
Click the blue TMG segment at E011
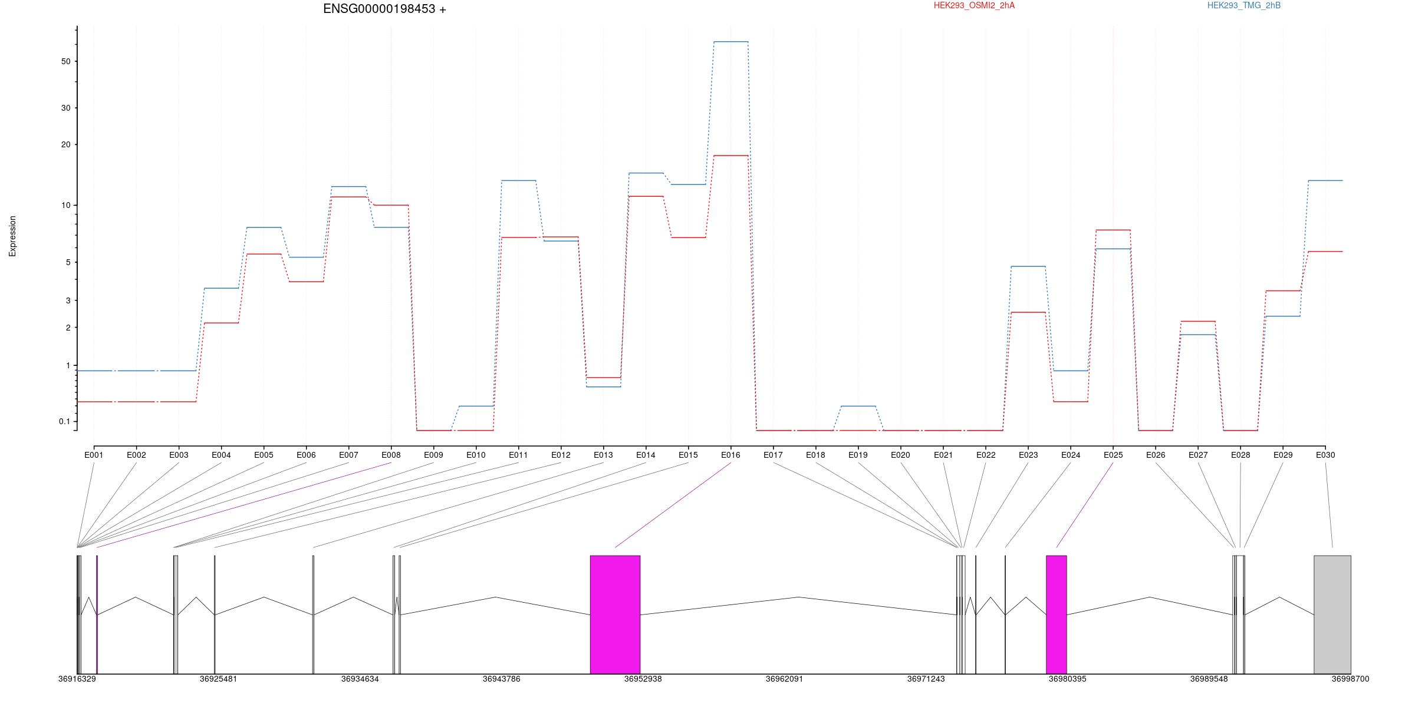pos(518,180)
